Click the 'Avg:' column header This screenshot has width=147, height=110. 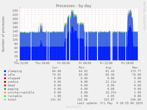109,68
